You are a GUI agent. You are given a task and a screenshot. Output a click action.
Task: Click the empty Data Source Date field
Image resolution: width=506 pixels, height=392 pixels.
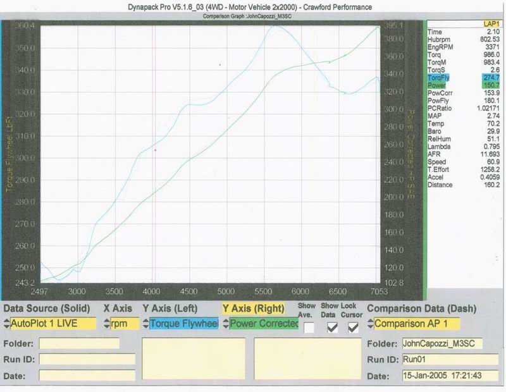pyautogui.click(x=87, y=375)
